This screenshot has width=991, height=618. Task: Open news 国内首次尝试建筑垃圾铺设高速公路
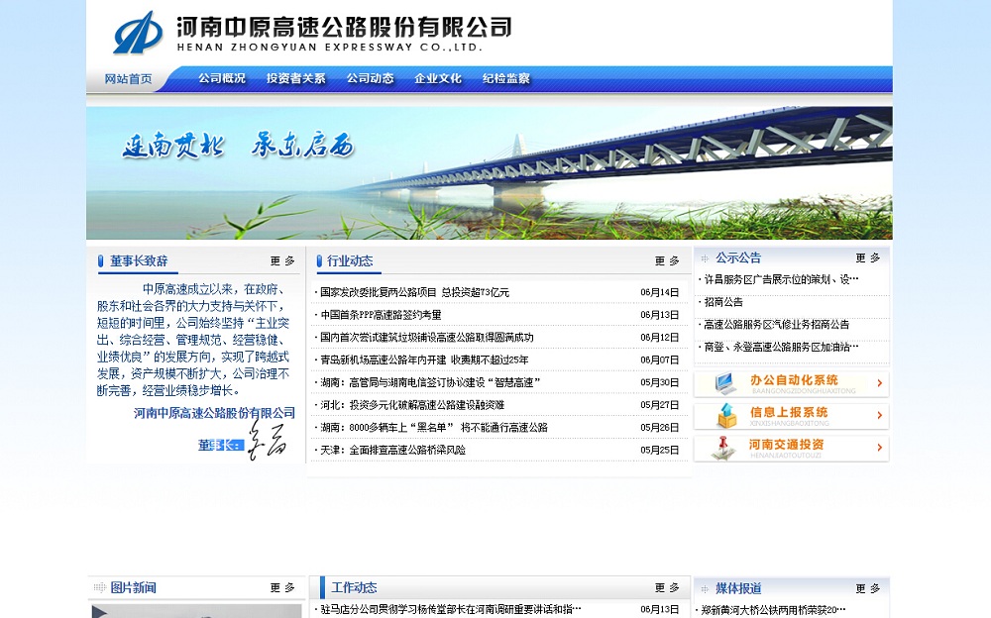pyautogui.click(x=426, y=338)
